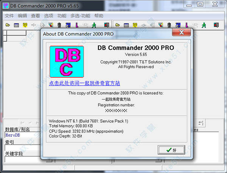
Task: Click the 'XXX-XXX-XX' registration value
Action: click(x=116, y=111)
